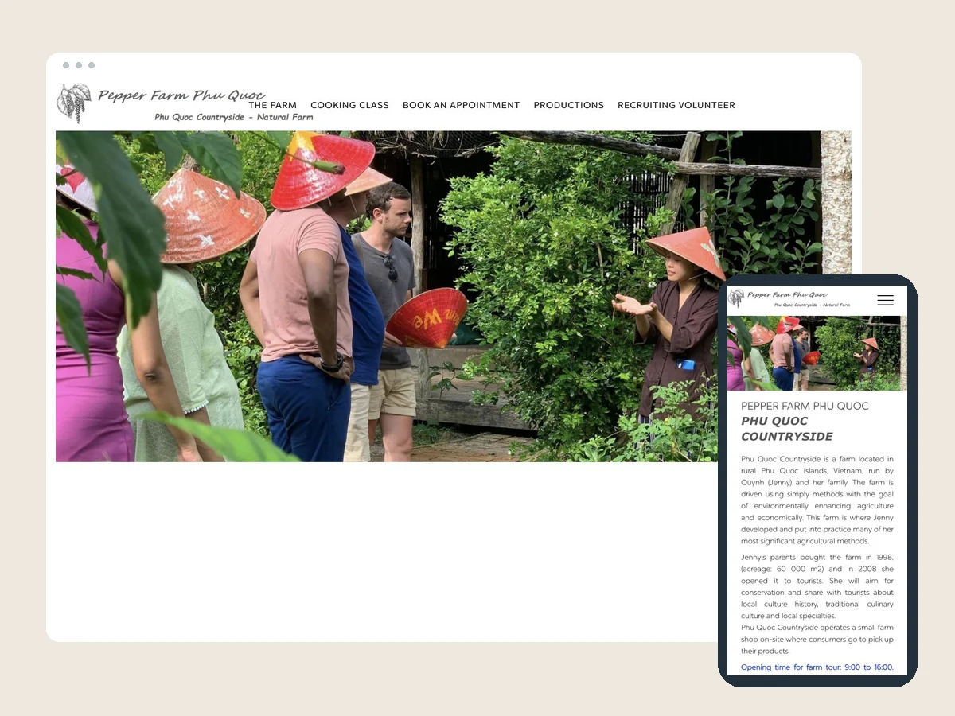The image size is (955, 716).
Task: Click the pepper logo in mobile header
Action: [736, 298]
